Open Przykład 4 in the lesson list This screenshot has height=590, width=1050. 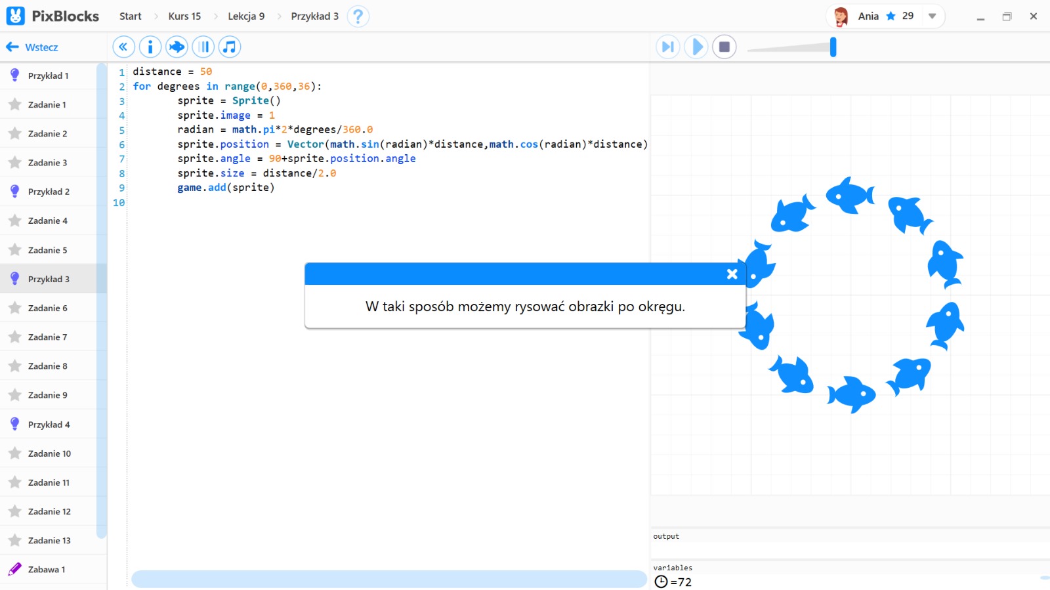click(49, 425)
